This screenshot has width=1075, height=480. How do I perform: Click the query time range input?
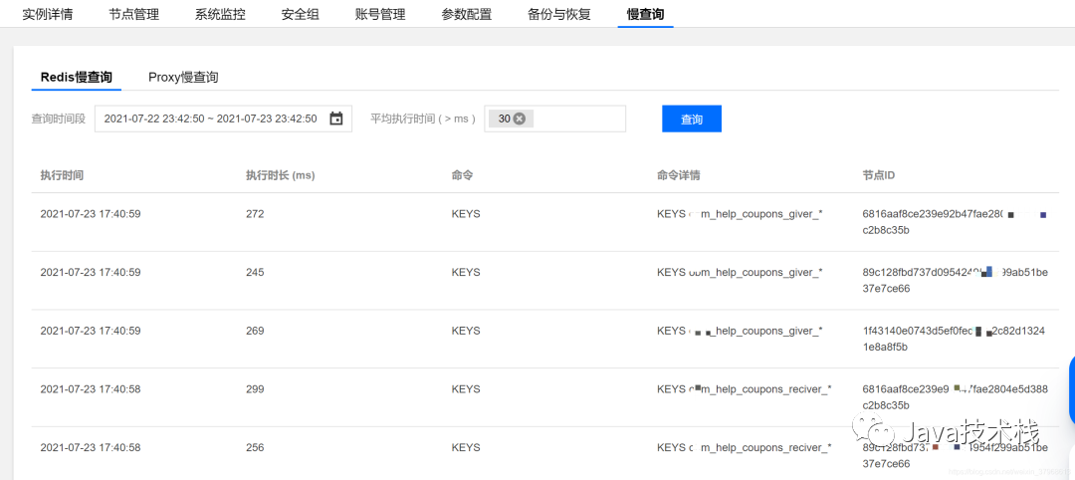pos(223,119)
